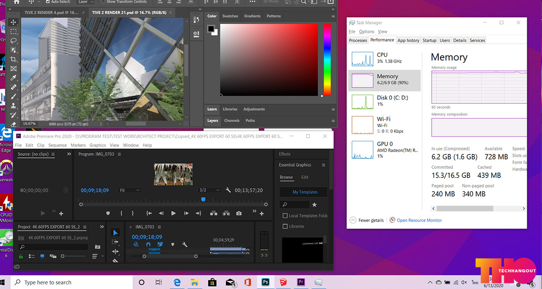Collapse Task Manager with Fewer details
This screenshot has height=289, width=542.
(x=367, y=220)
